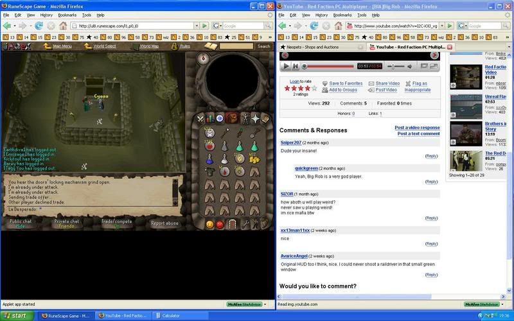Screen dimensions: 514x321
Task: Open the RuneScape music player tab
Action: click(264, 223)
